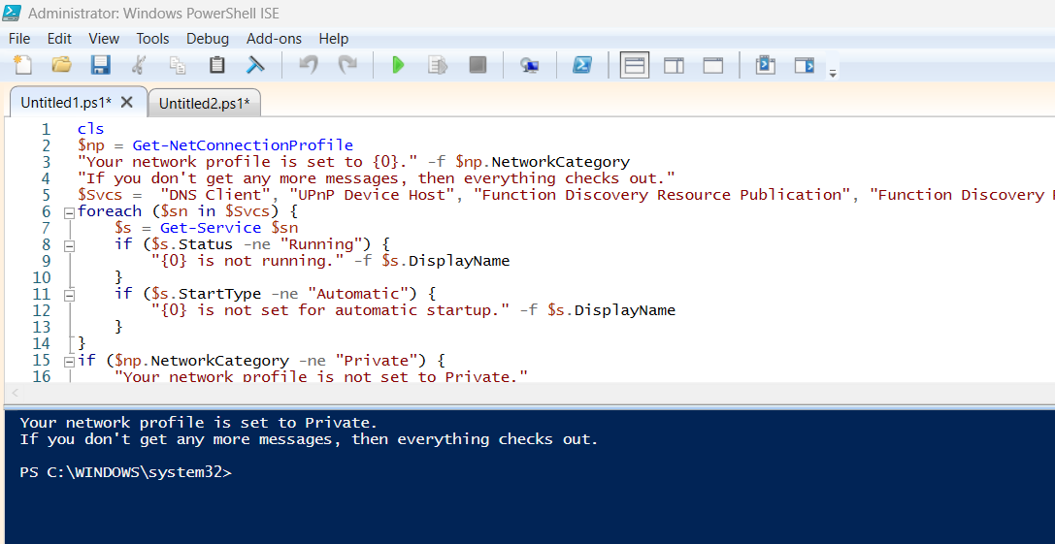Open the New Remote PowerShell Tab icon
The image size is (1055, 544).
click(530, 65)
